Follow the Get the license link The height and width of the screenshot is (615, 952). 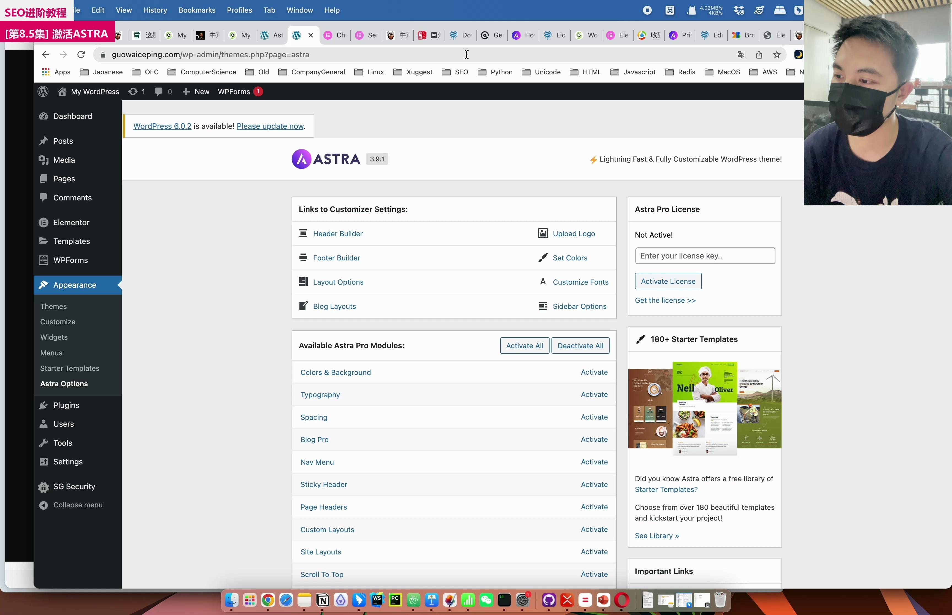click(665, 300)
